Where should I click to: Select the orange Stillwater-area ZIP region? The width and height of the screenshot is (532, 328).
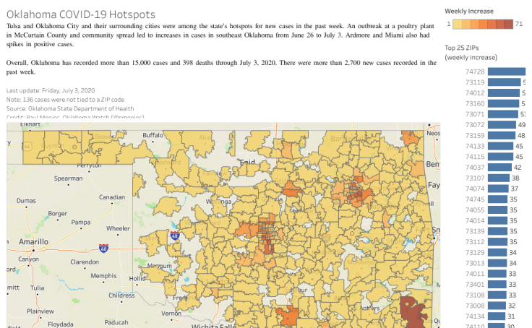pos(291,190)
